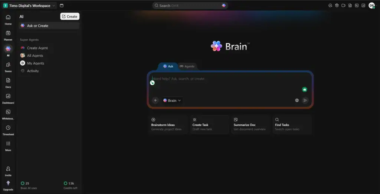This screenshot has height=194, width=380.
Task: Click the 1.5k Credits left counter
Action: 71,185
